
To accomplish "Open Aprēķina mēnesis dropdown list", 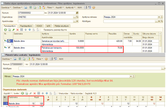I will coord(159,17).
